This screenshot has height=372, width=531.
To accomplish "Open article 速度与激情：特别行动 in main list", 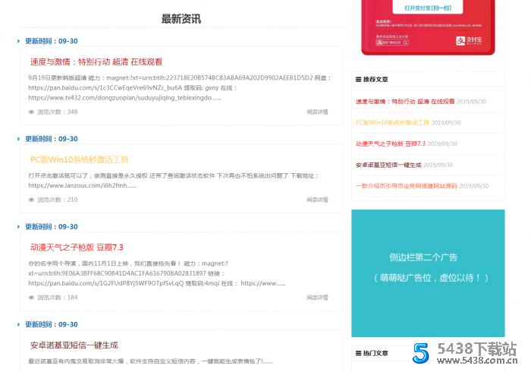I will (96, 62).
